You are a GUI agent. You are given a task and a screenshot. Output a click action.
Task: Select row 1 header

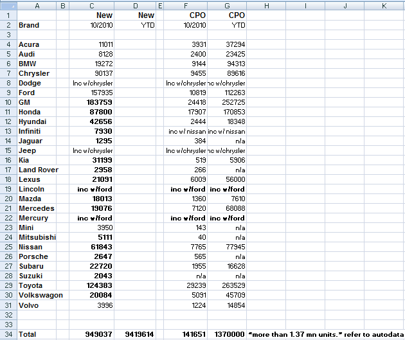(x=8, y=15)
